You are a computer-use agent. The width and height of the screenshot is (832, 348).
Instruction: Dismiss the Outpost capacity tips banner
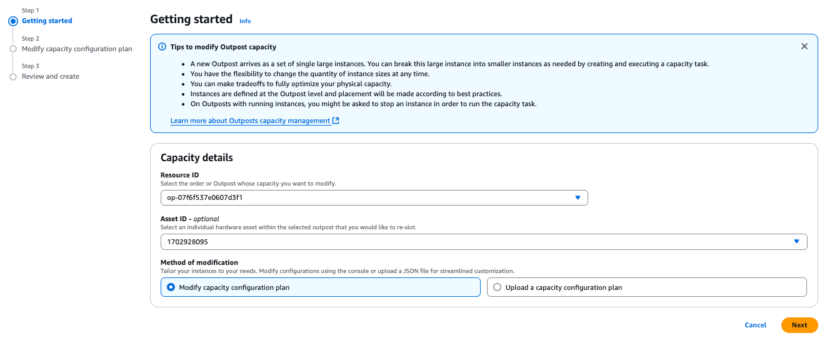click(804, 46)
